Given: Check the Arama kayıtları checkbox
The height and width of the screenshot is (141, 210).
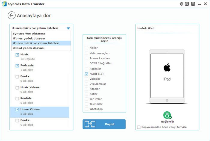Looking at the screenshot, I should coord(86,58).
